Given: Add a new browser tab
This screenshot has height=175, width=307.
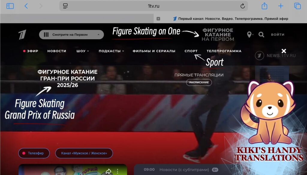Looking at the screenshot, I should tap(281, 6).
